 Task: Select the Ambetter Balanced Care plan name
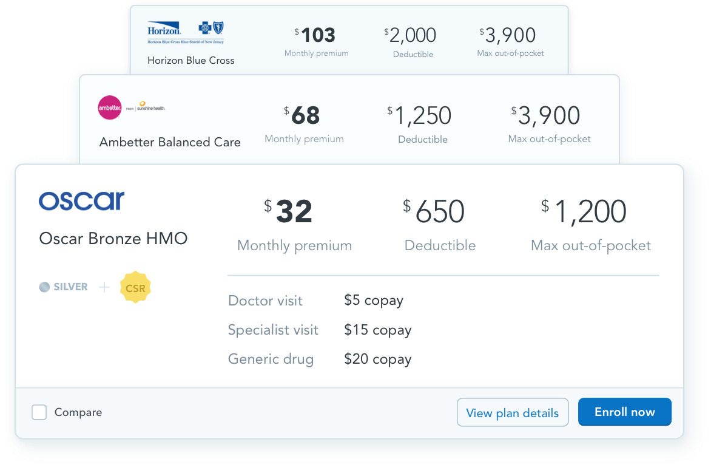click(x=170, y=142)
